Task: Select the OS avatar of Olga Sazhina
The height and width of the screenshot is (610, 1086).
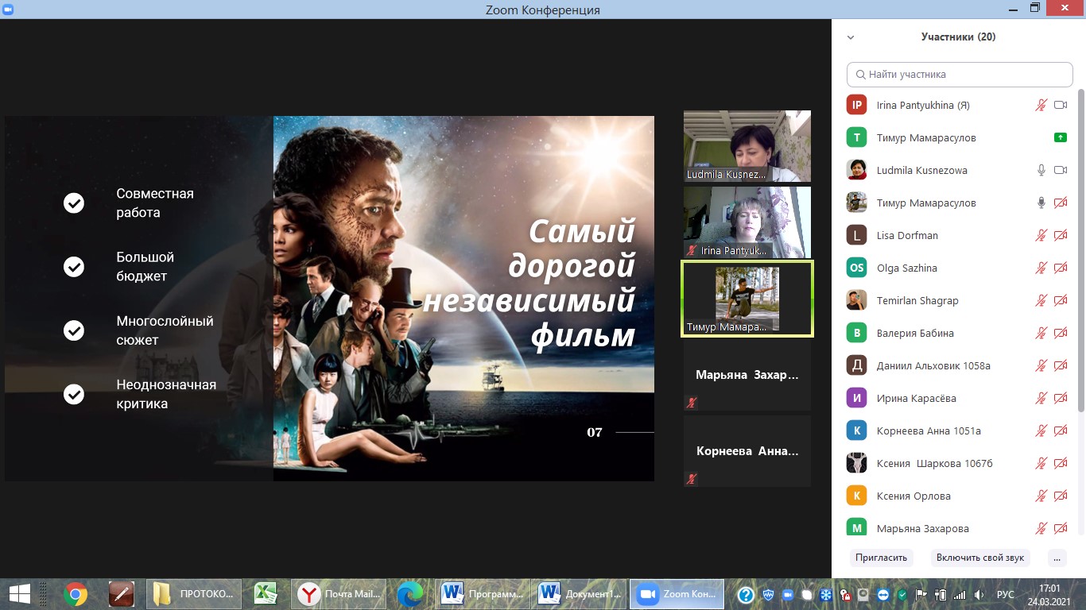Action: 856,268
